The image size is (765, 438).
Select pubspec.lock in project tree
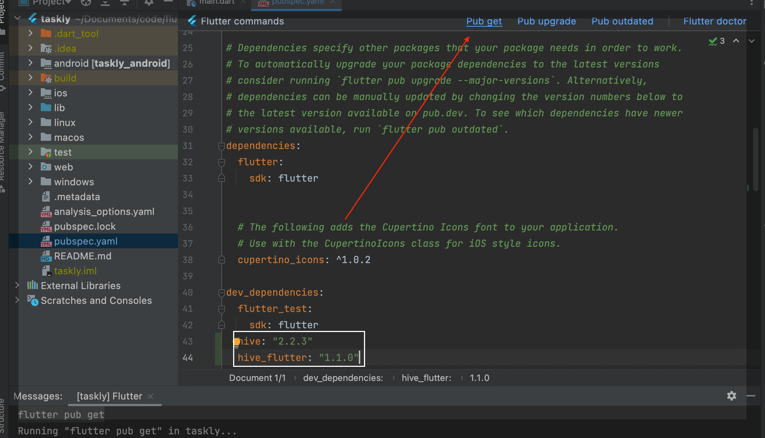point(85,226)
